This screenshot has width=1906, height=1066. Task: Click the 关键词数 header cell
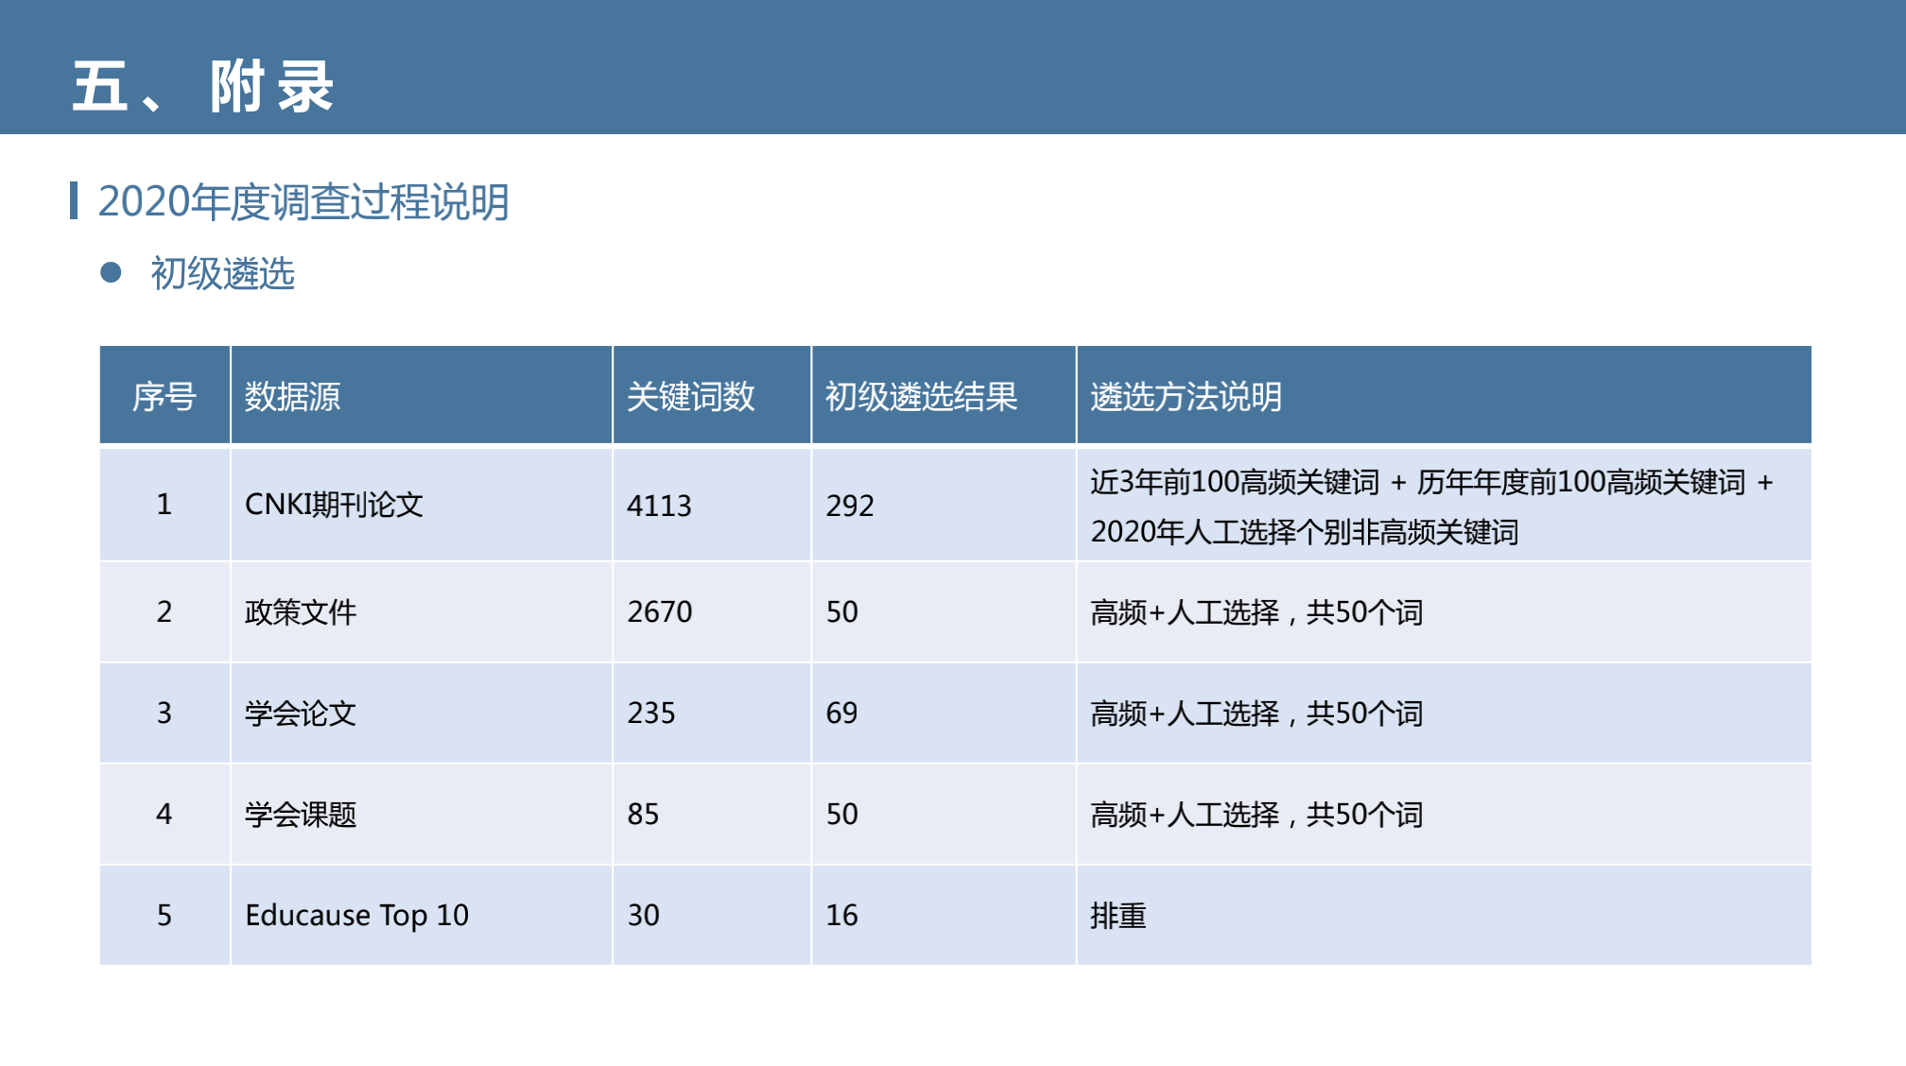[x=690, y=396]
